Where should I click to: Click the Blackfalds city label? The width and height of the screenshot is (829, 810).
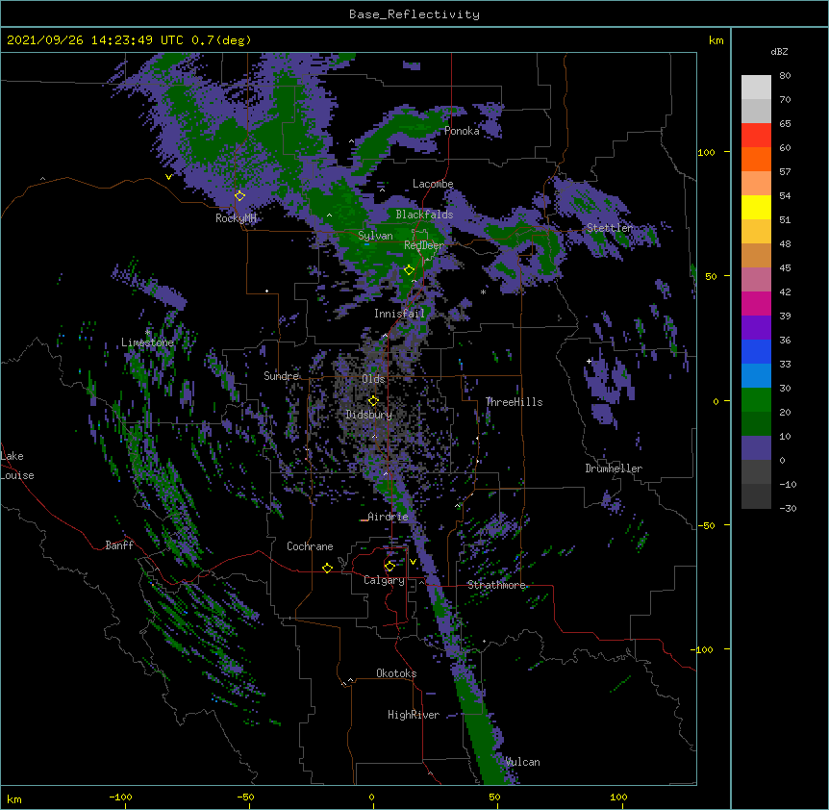pyautogui.click(x=424, y=215)
